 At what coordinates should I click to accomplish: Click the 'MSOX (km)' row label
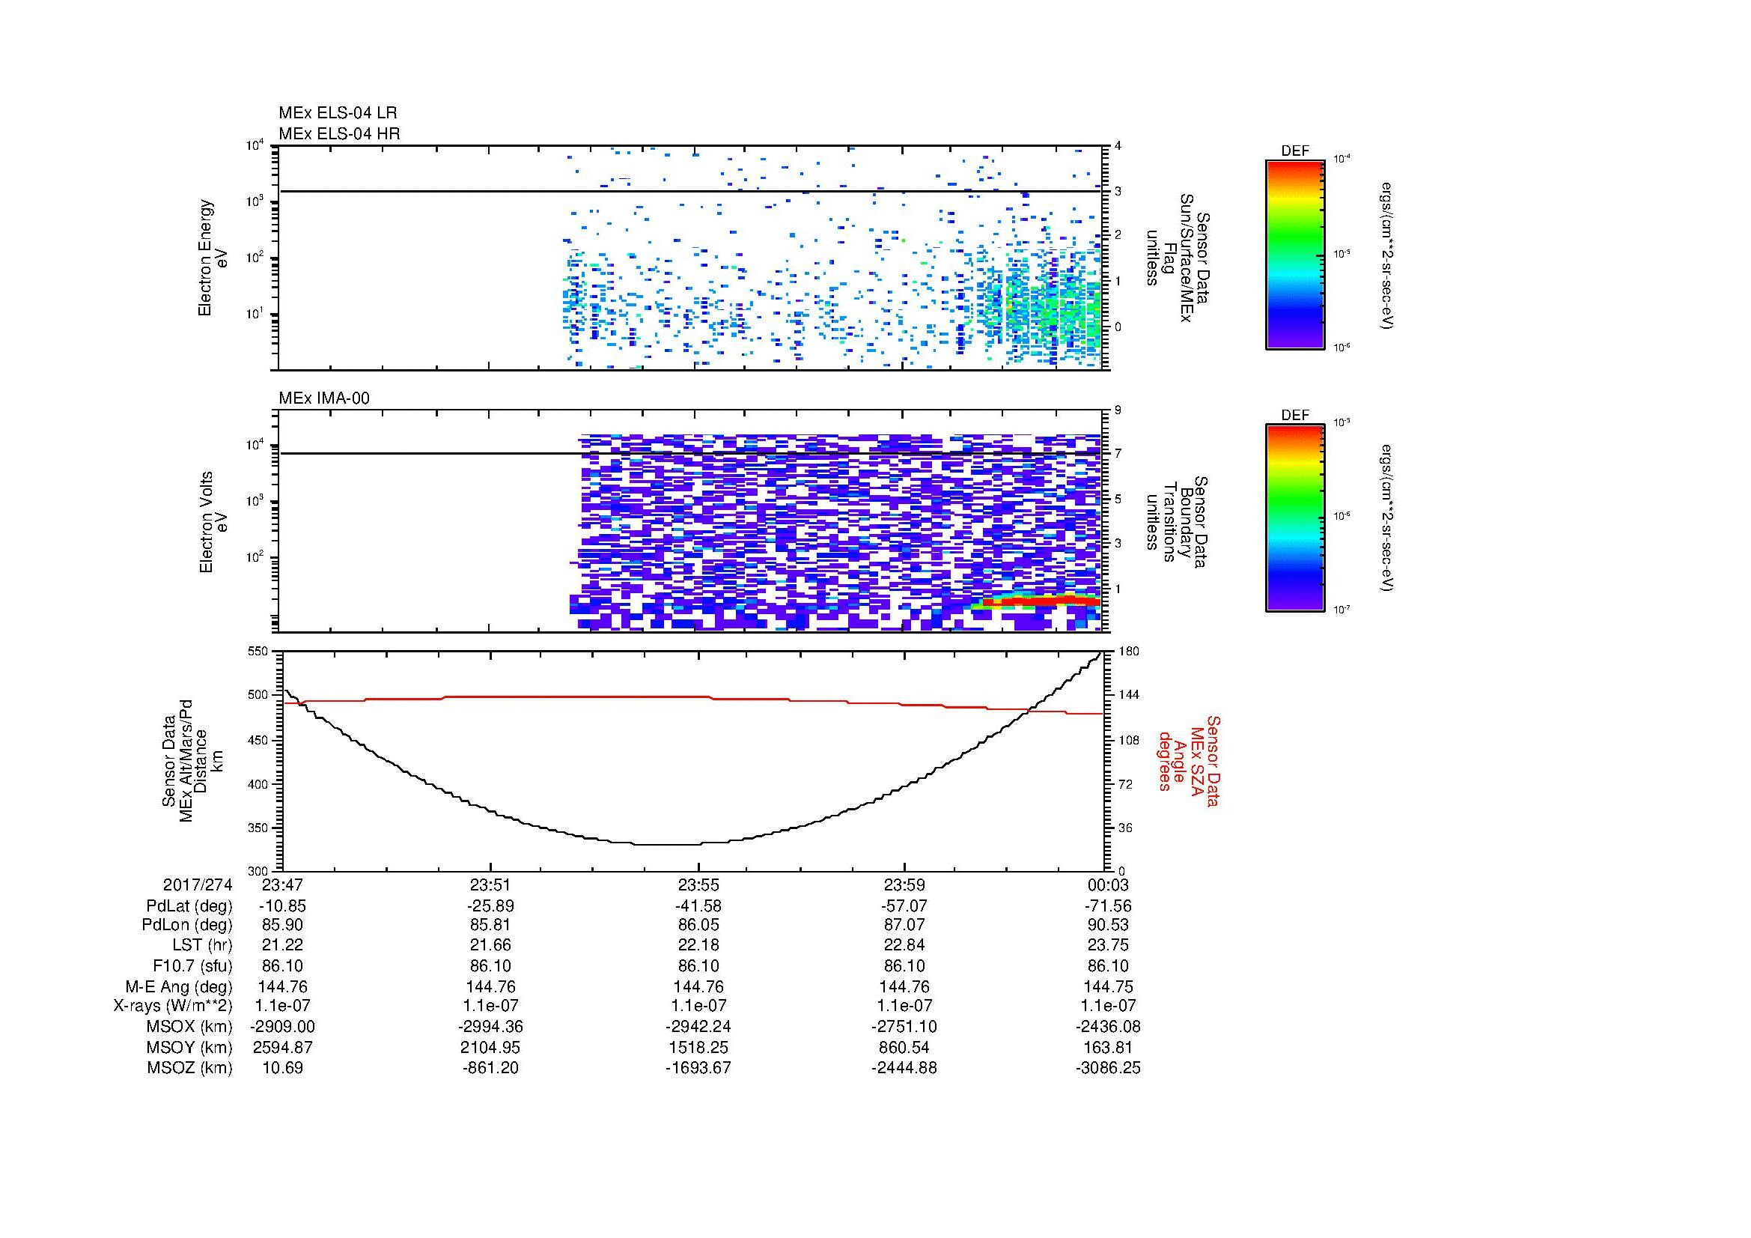point(190,1027)
